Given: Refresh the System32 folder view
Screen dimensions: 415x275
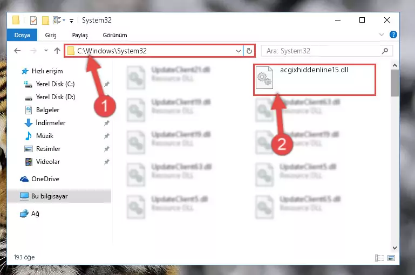Looking at the screenshot, I should click(x=249, y=51).
